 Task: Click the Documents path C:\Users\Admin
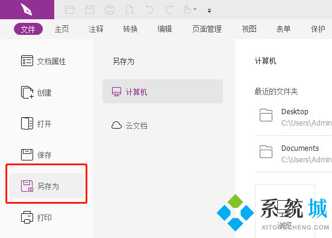pyautogui.click(x=307, y=160)
